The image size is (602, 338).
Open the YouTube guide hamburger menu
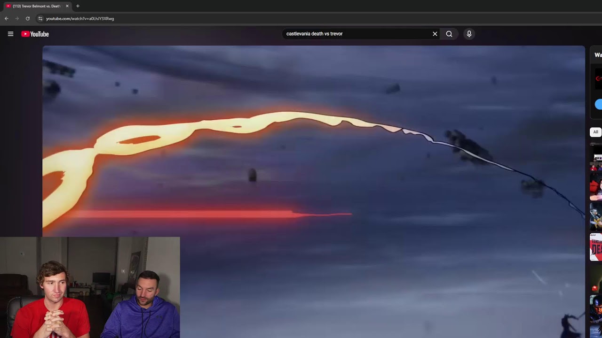click(10, 34)
